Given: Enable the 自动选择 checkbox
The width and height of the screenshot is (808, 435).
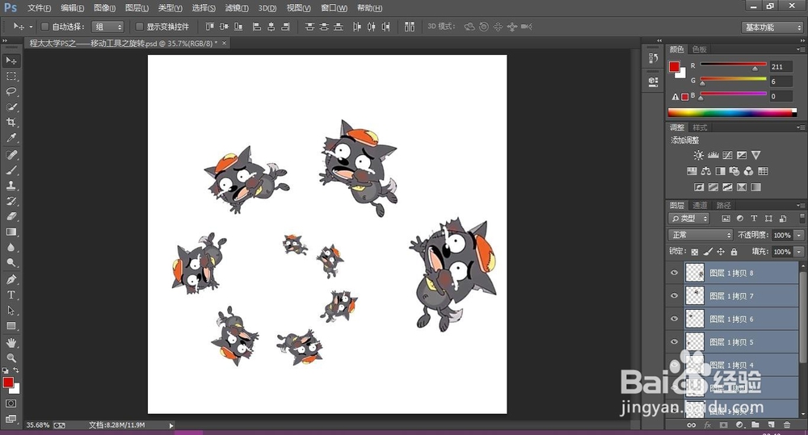Looking at the screenshot, I should tap(44, 27).
